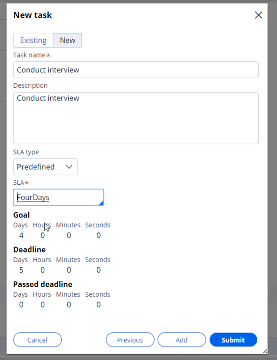Grab the dialog resize handle corner
The width and height of the screenshot is (277, 360).
(x=265, y=351)
